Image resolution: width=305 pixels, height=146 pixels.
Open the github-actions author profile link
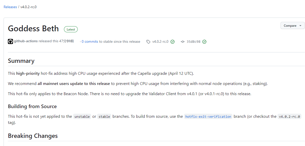point(26,41)
